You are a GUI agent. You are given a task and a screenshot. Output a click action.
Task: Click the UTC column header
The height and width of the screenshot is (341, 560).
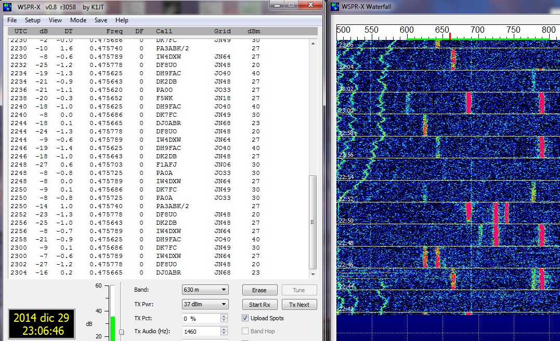tap(21, 31)
